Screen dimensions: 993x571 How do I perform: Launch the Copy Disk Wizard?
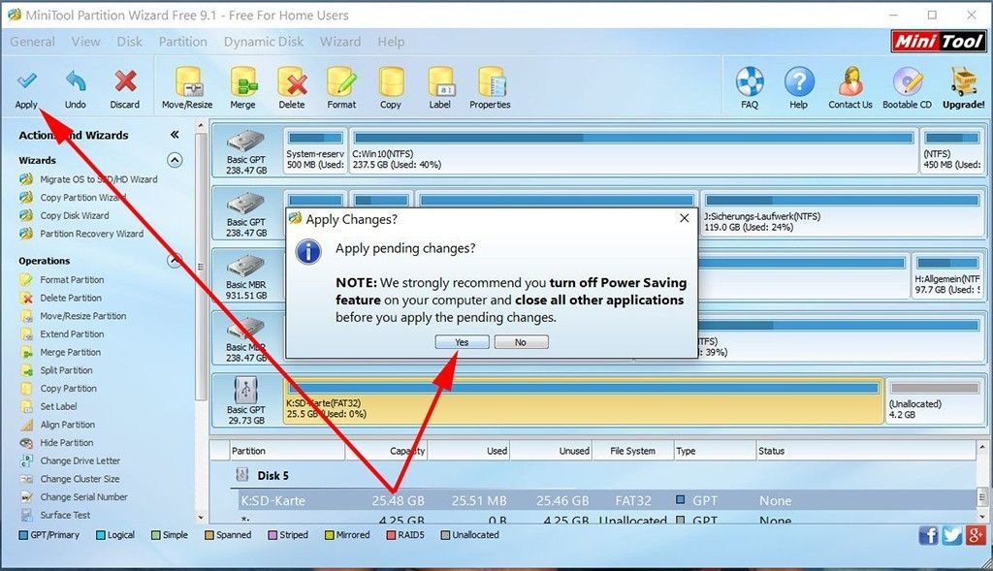click(x=75, y=216)
